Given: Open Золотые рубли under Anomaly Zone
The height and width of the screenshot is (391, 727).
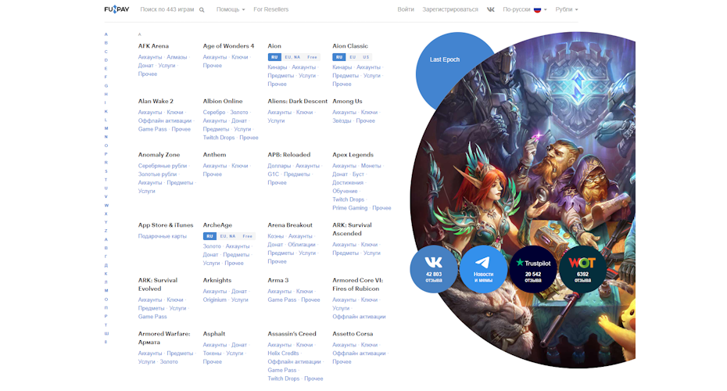Looking at the screenshot, I should click(x=157, y=174).
